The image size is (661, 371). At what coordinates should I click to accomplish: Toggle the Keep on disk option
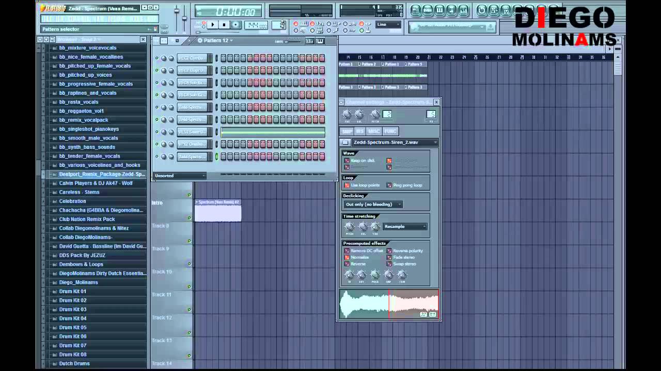347,161
